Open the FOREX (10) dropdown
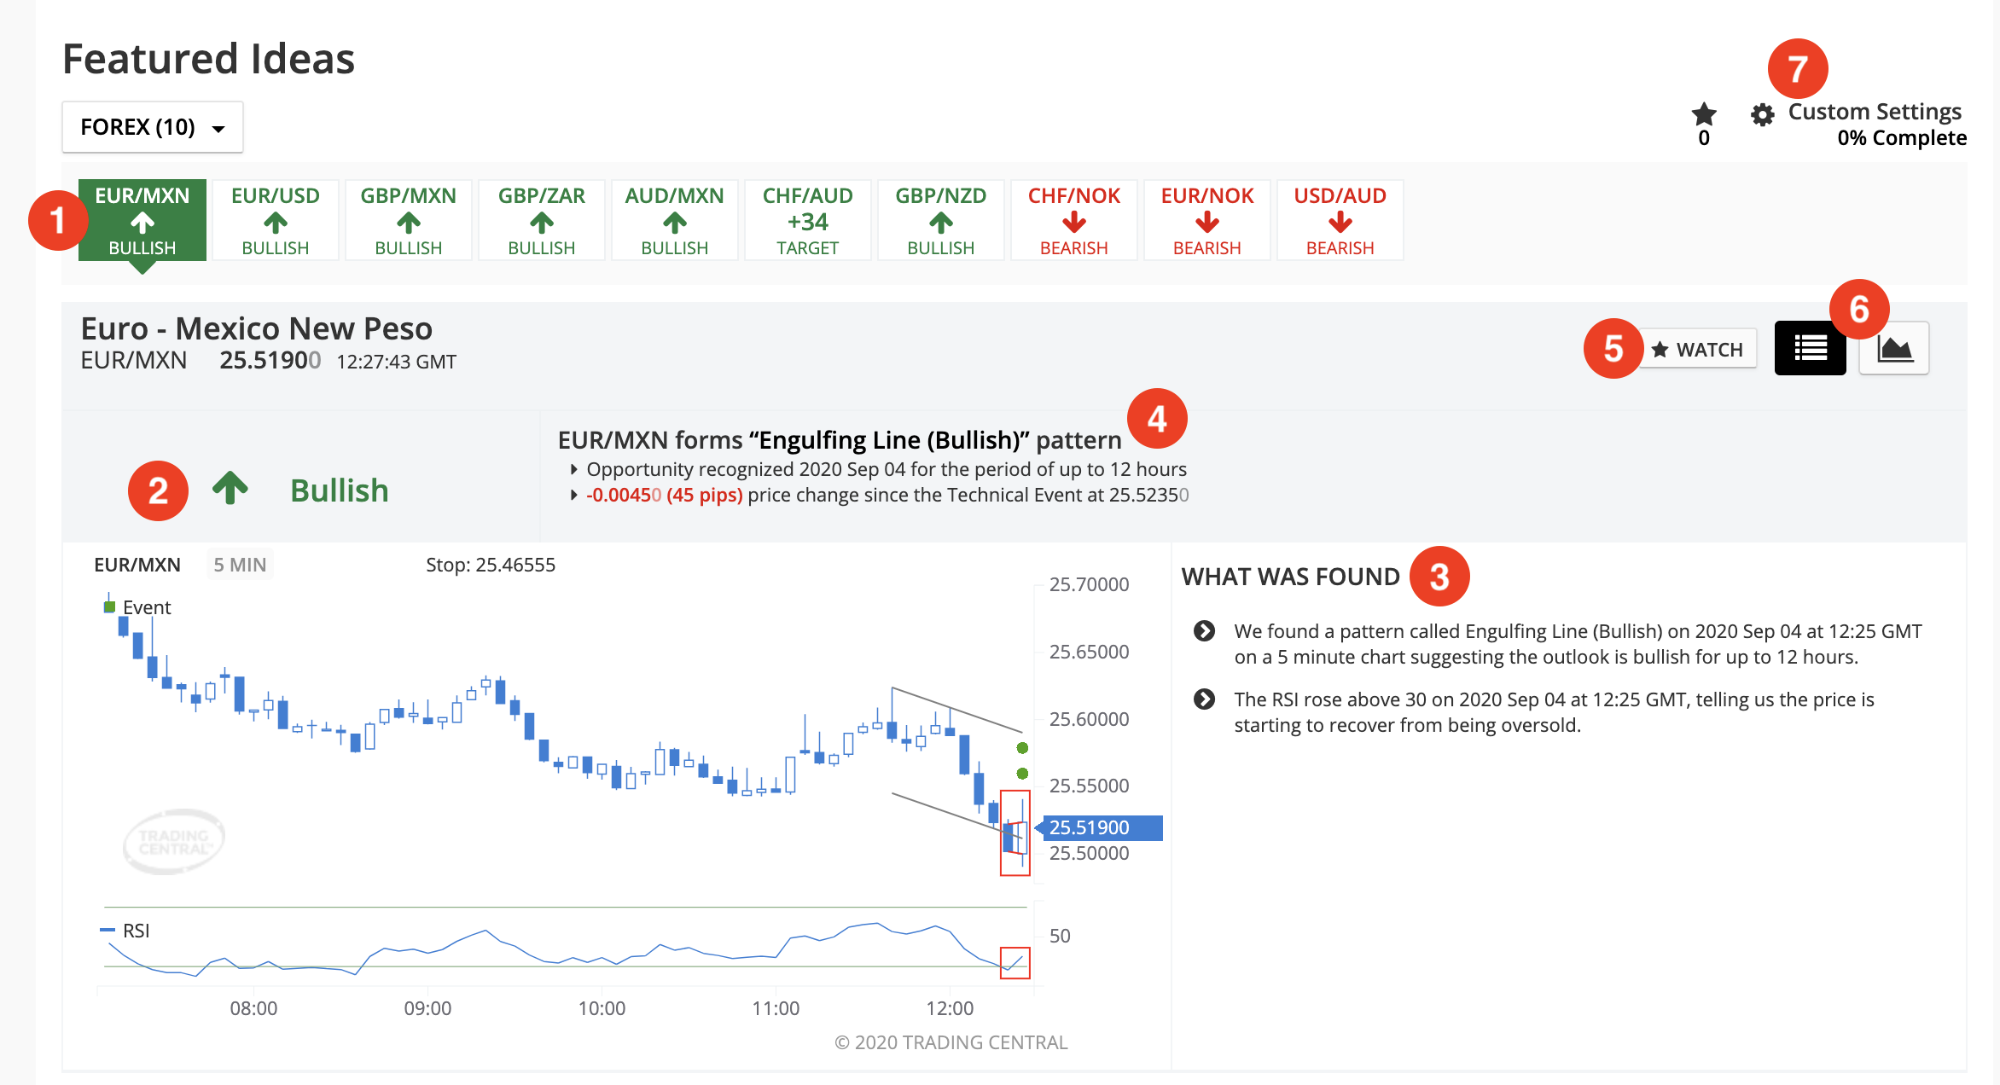2000x1085 pixels. [153, 127]
